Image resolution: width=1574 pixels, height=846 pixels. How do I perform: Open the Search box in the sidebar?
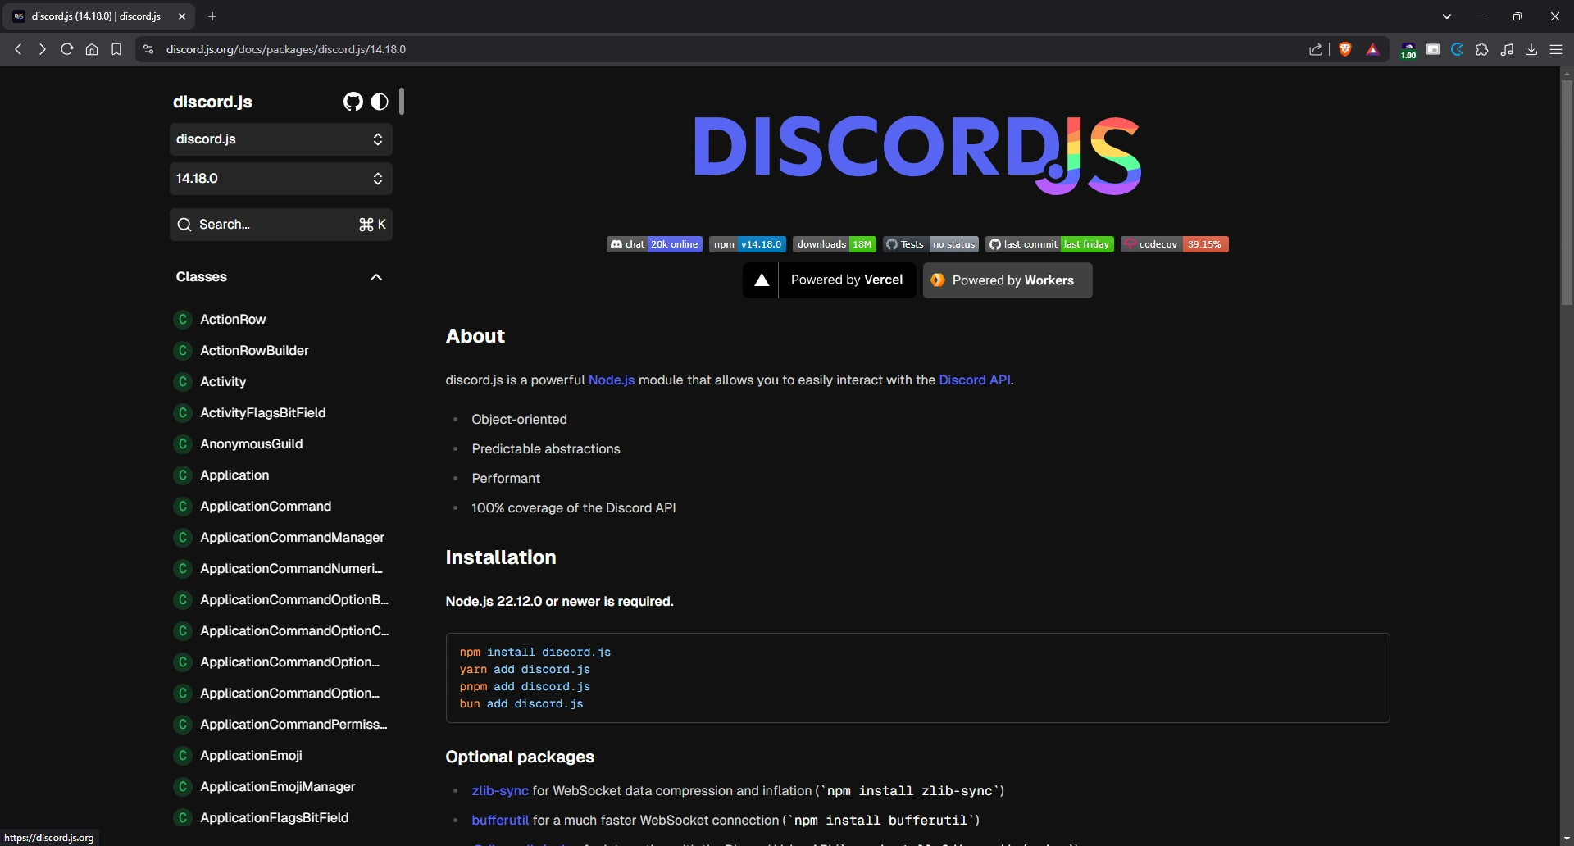(280, 225)
